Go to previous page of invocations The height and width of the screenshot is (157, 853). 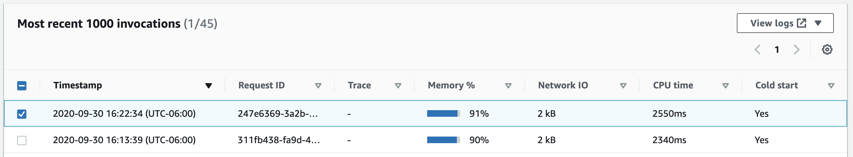(x=757, y=49)
